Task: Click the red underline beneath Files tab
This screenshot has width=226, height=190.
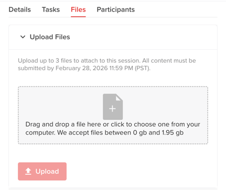Action: 78,17
